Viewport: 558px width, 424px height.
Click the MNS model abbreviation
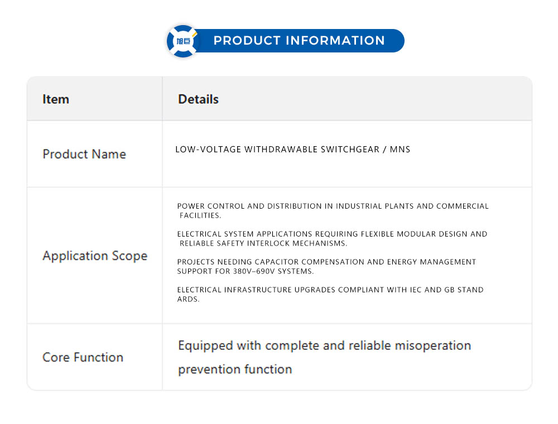point(400,150)
